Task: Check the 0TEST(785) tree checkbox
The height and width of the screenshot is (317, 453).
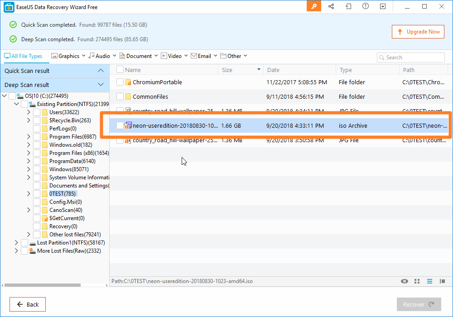Action: coord(37,193)
